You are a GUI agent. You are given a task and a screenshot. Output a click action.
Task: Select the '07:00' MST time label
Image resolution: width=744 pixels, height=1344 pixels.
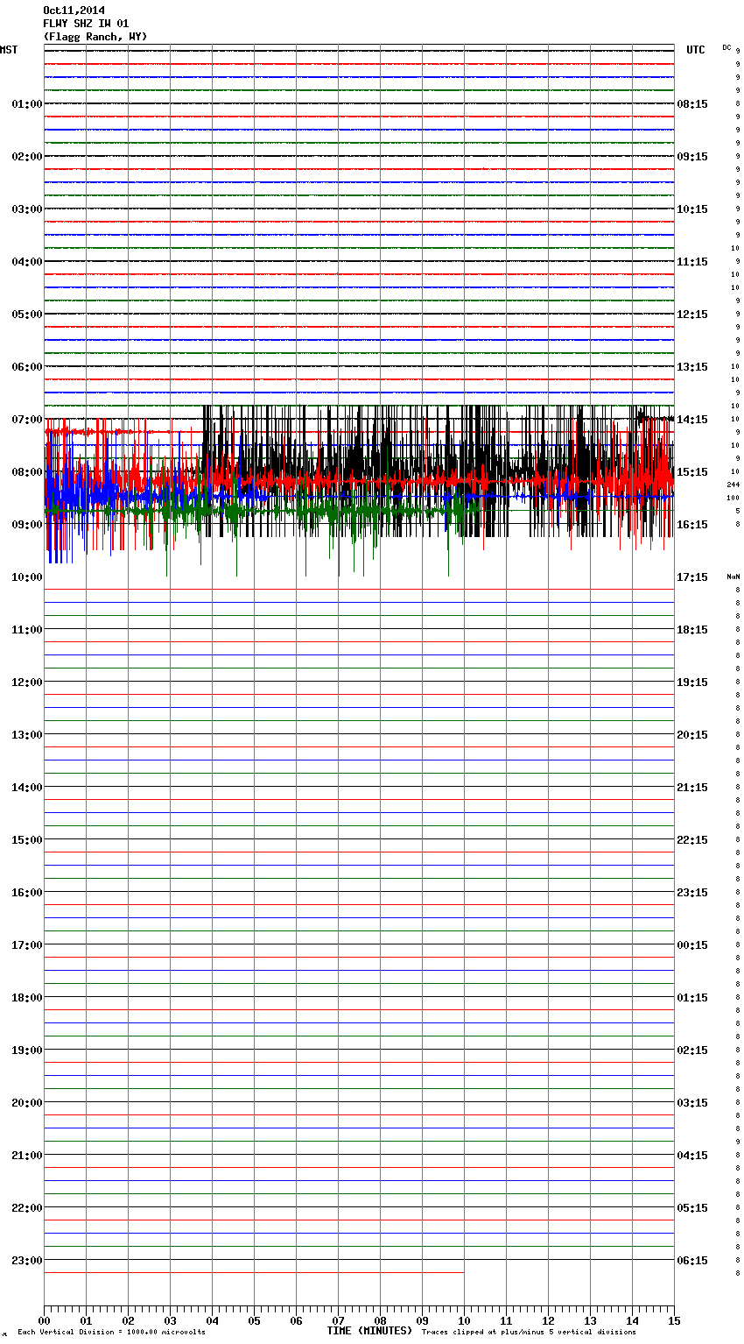pyautogui.click(x=27, y=420)
